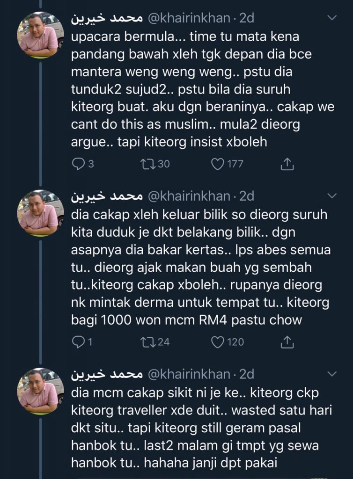Share the first tweet about upacara bermula
Screen dimensions: 353x479
coord(287,164)
